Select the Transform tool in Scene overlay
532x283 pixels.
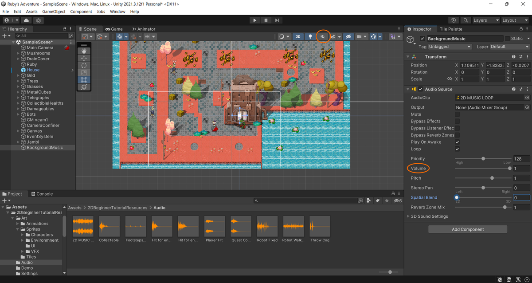click(84, 87)
